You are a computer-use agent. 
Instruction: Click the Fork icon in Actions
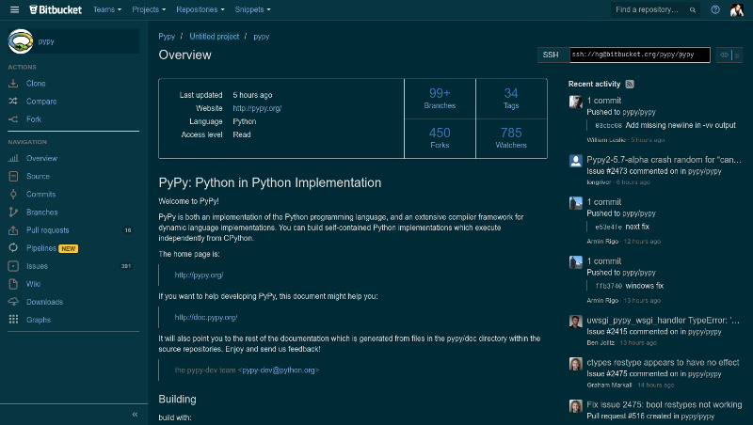point(13,119)
